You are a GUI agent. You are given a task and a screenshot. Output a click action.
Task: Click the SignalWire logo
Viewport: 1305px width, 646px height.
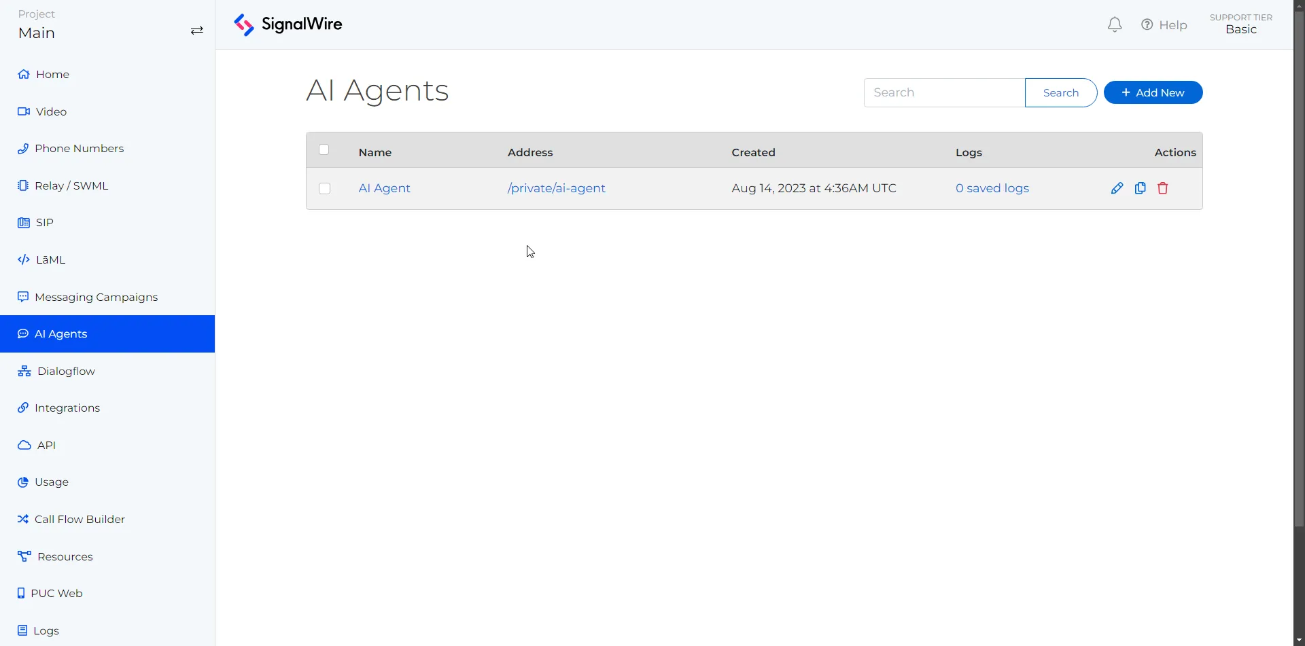click(x=287, y=24)
